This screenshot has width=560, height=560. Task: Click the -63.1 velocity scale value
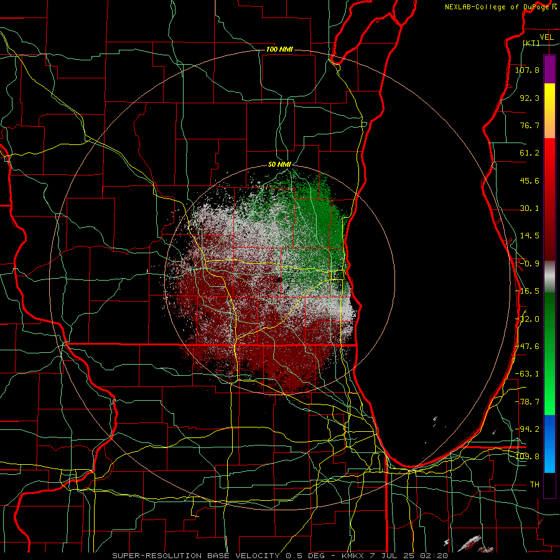(527, 374)
